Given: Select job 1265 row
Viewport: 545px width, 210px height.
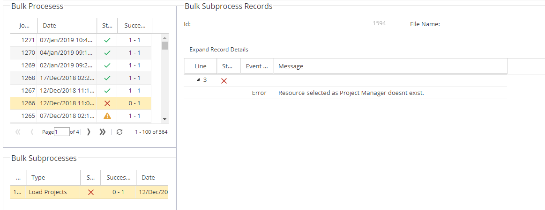Looking at the screenshot, I should pos(81,116).
